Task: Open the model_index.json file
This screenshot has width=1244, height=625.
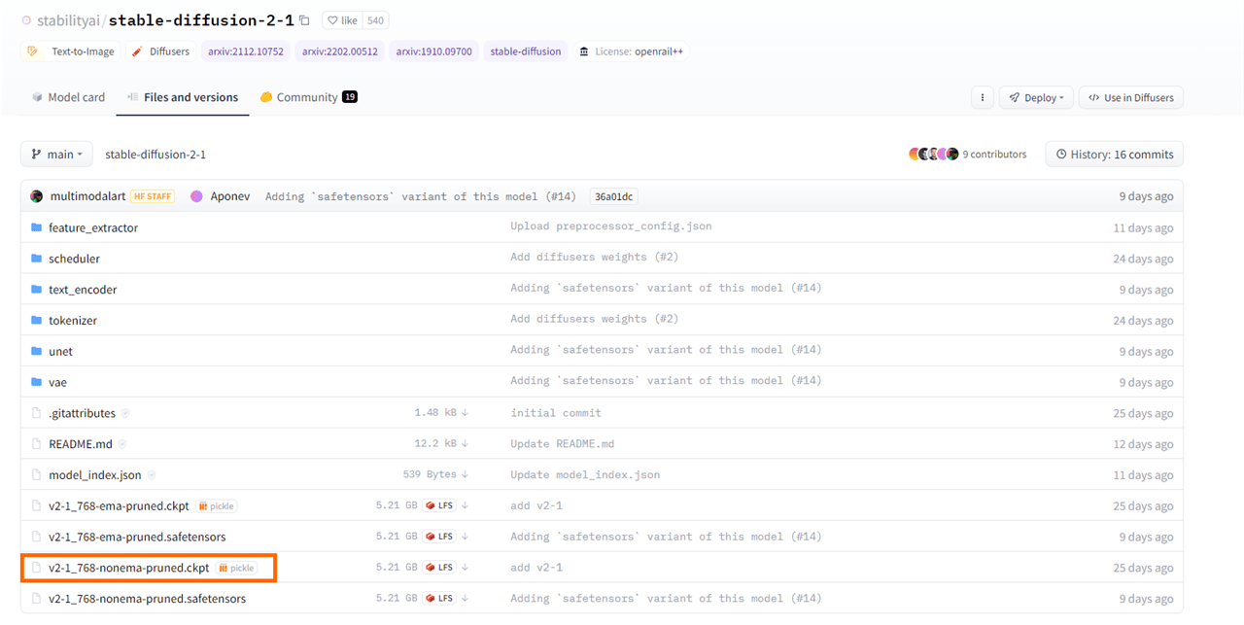Action: click(95, 475)
